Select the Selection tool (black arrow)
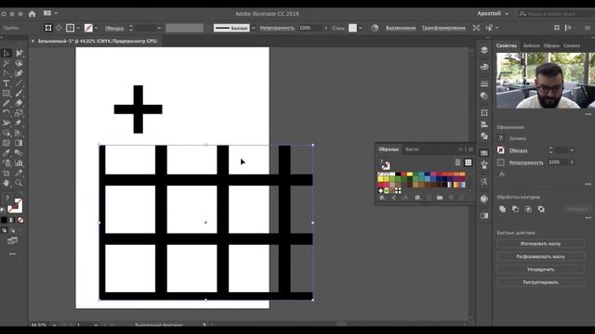 (x=7, y=54)
